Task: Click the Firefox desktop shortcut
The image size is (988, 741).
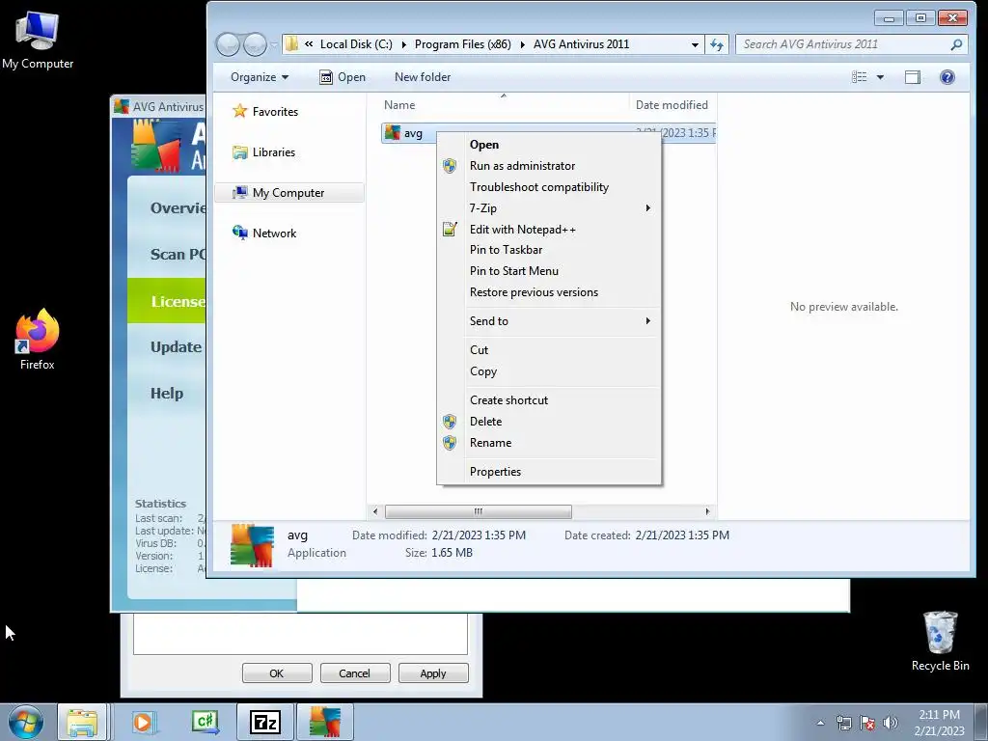Action: coord(38,340)
